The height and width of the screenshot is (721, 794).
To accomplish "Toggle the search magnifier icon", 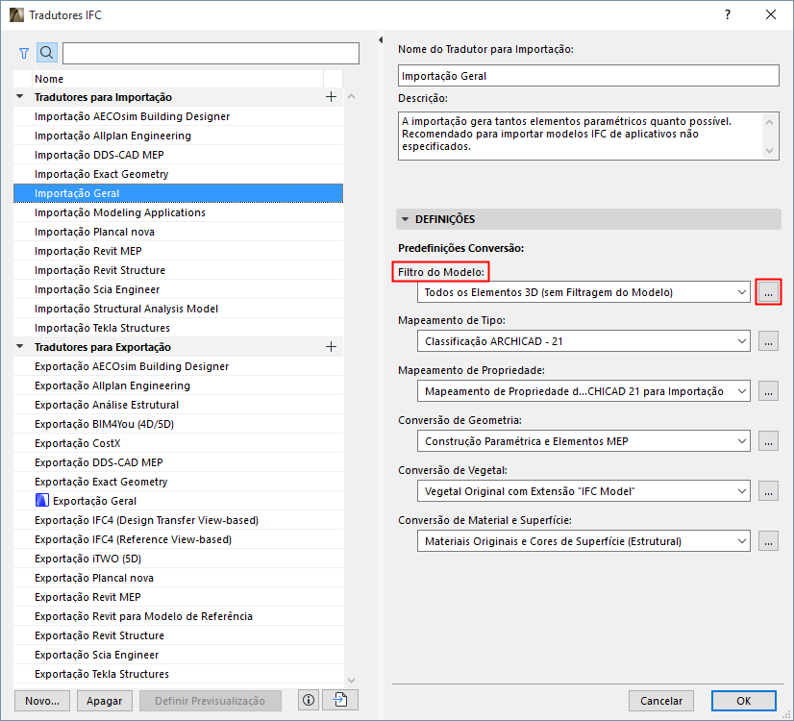I will [x=46, y=53].
